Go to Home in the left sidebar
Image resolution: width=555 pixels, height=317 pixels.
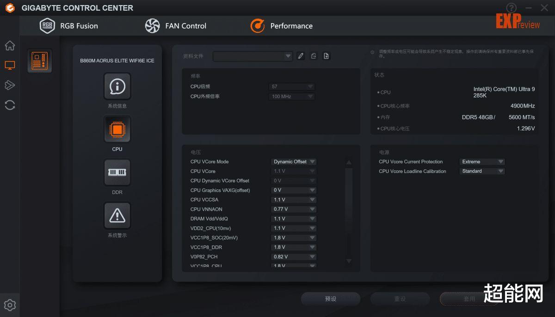coord(10,46)
